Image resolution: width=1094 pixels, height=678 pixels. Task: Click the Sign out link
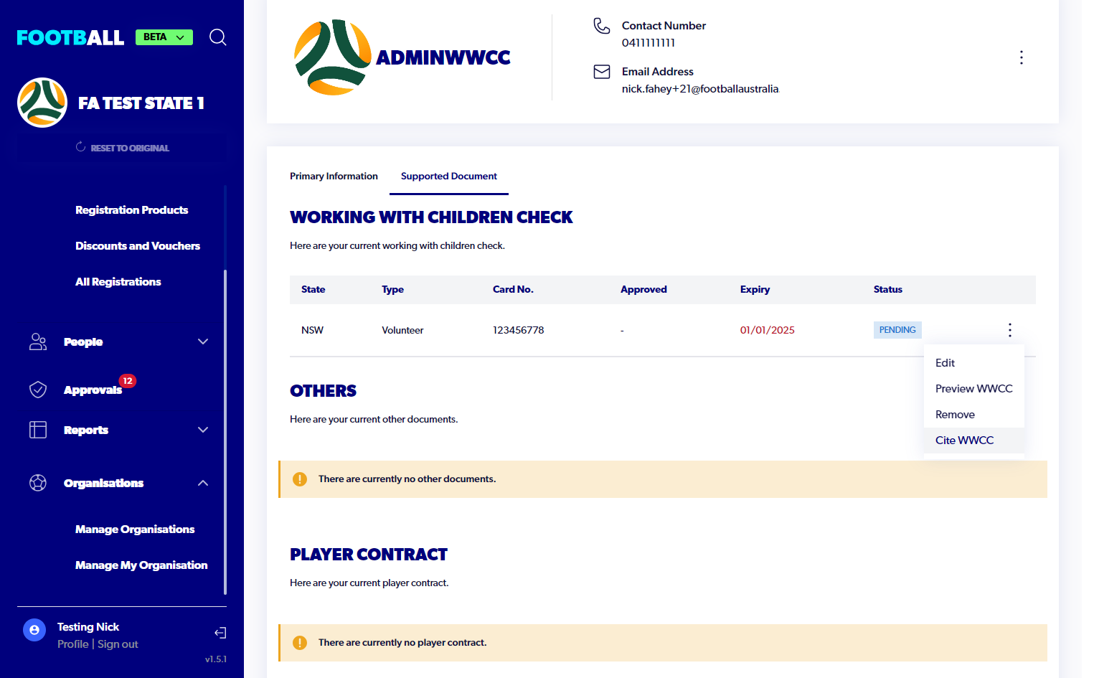[x=118, y=644]
